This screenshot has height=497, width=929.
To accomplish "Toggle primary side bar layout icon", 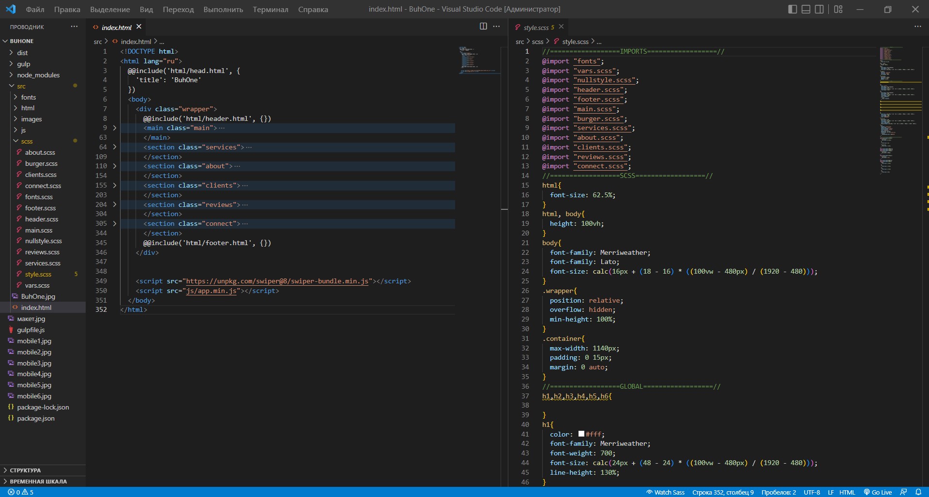I will pyautogui.click(x=792, y=9).
